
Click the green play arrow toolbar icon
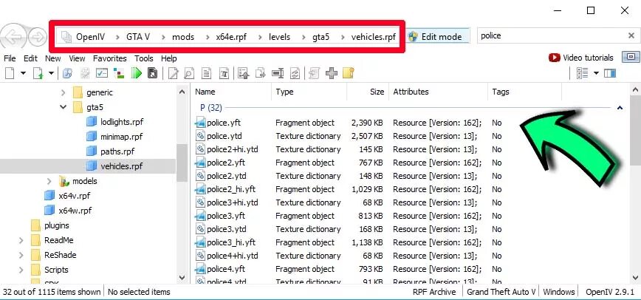(137, 73)
